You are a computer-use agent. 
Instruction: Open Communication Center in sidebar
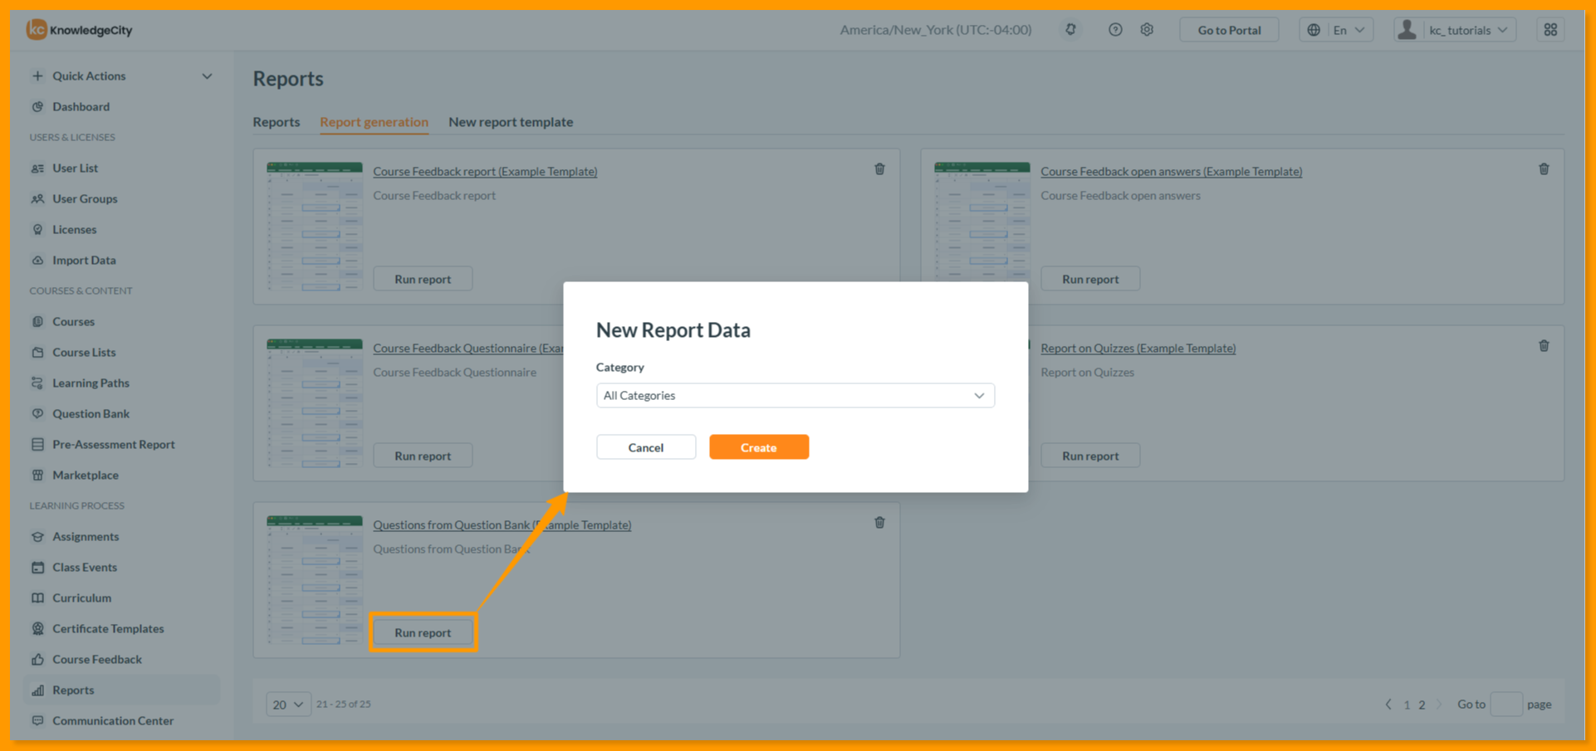[113, 720]
